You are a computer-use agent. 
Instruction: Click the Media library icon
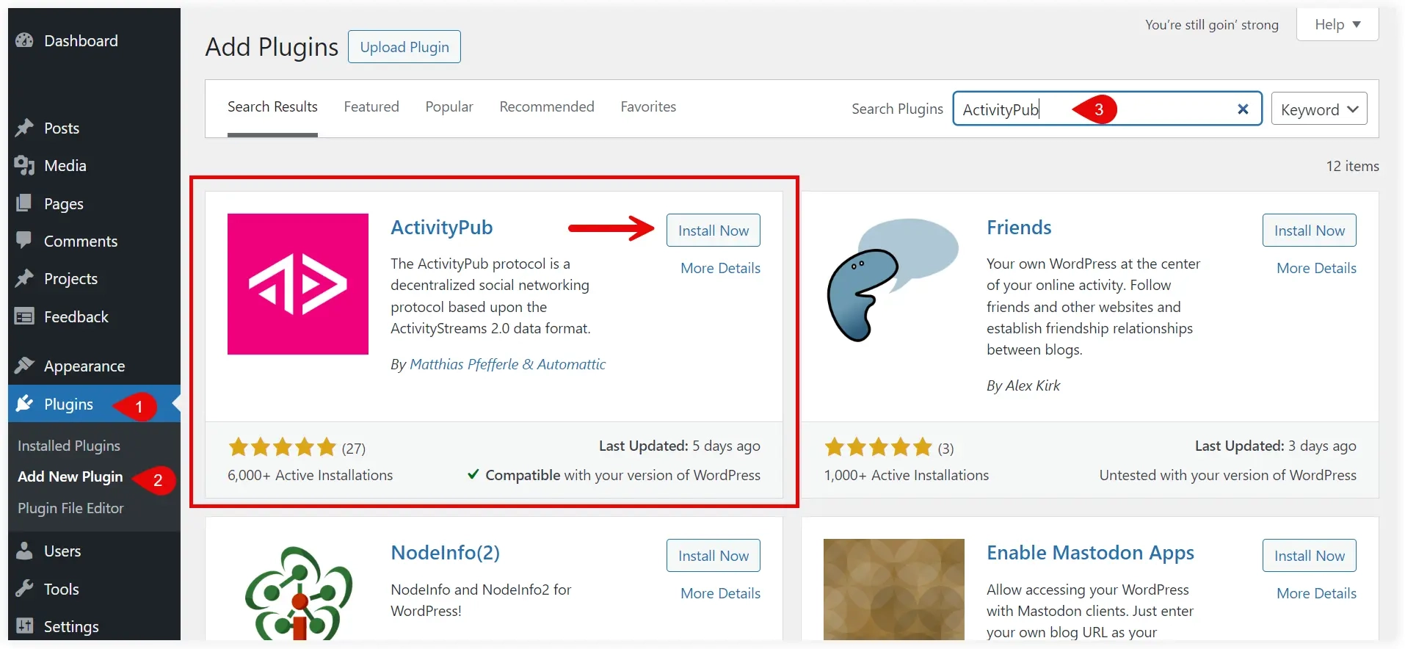(24, 166)
